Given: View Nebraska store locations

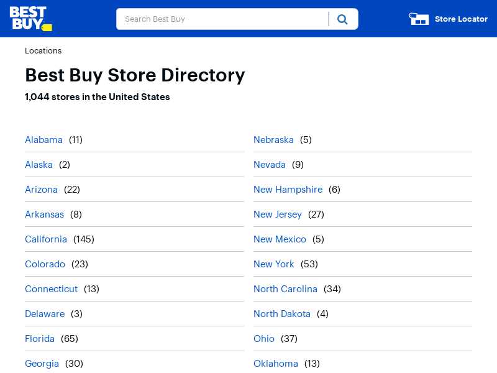Looking at the screenshot, I should tap(273, 140).
